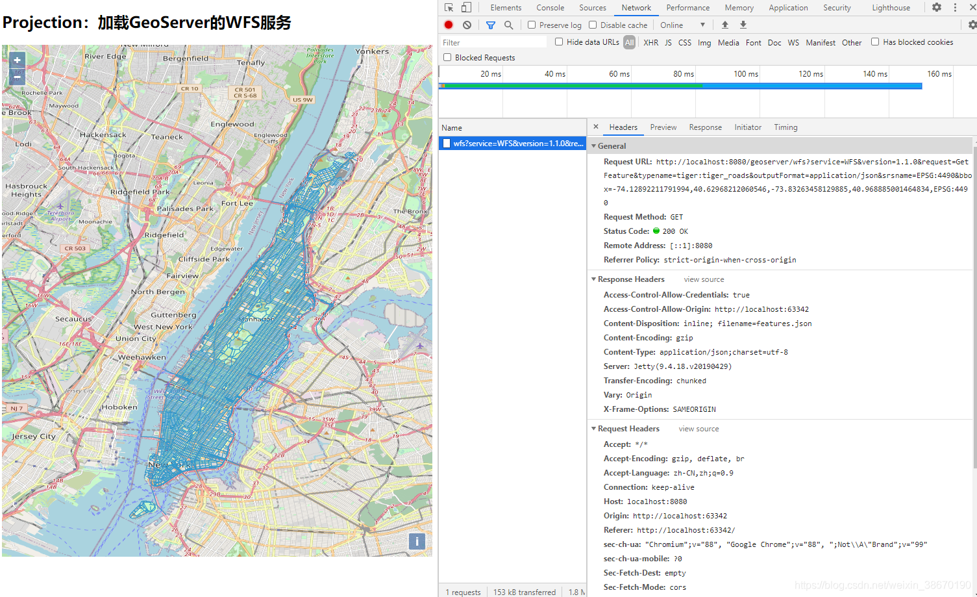Viewport: 977px width, 597px height.
Task: Clear the network requests log
Action: point(467,24)
